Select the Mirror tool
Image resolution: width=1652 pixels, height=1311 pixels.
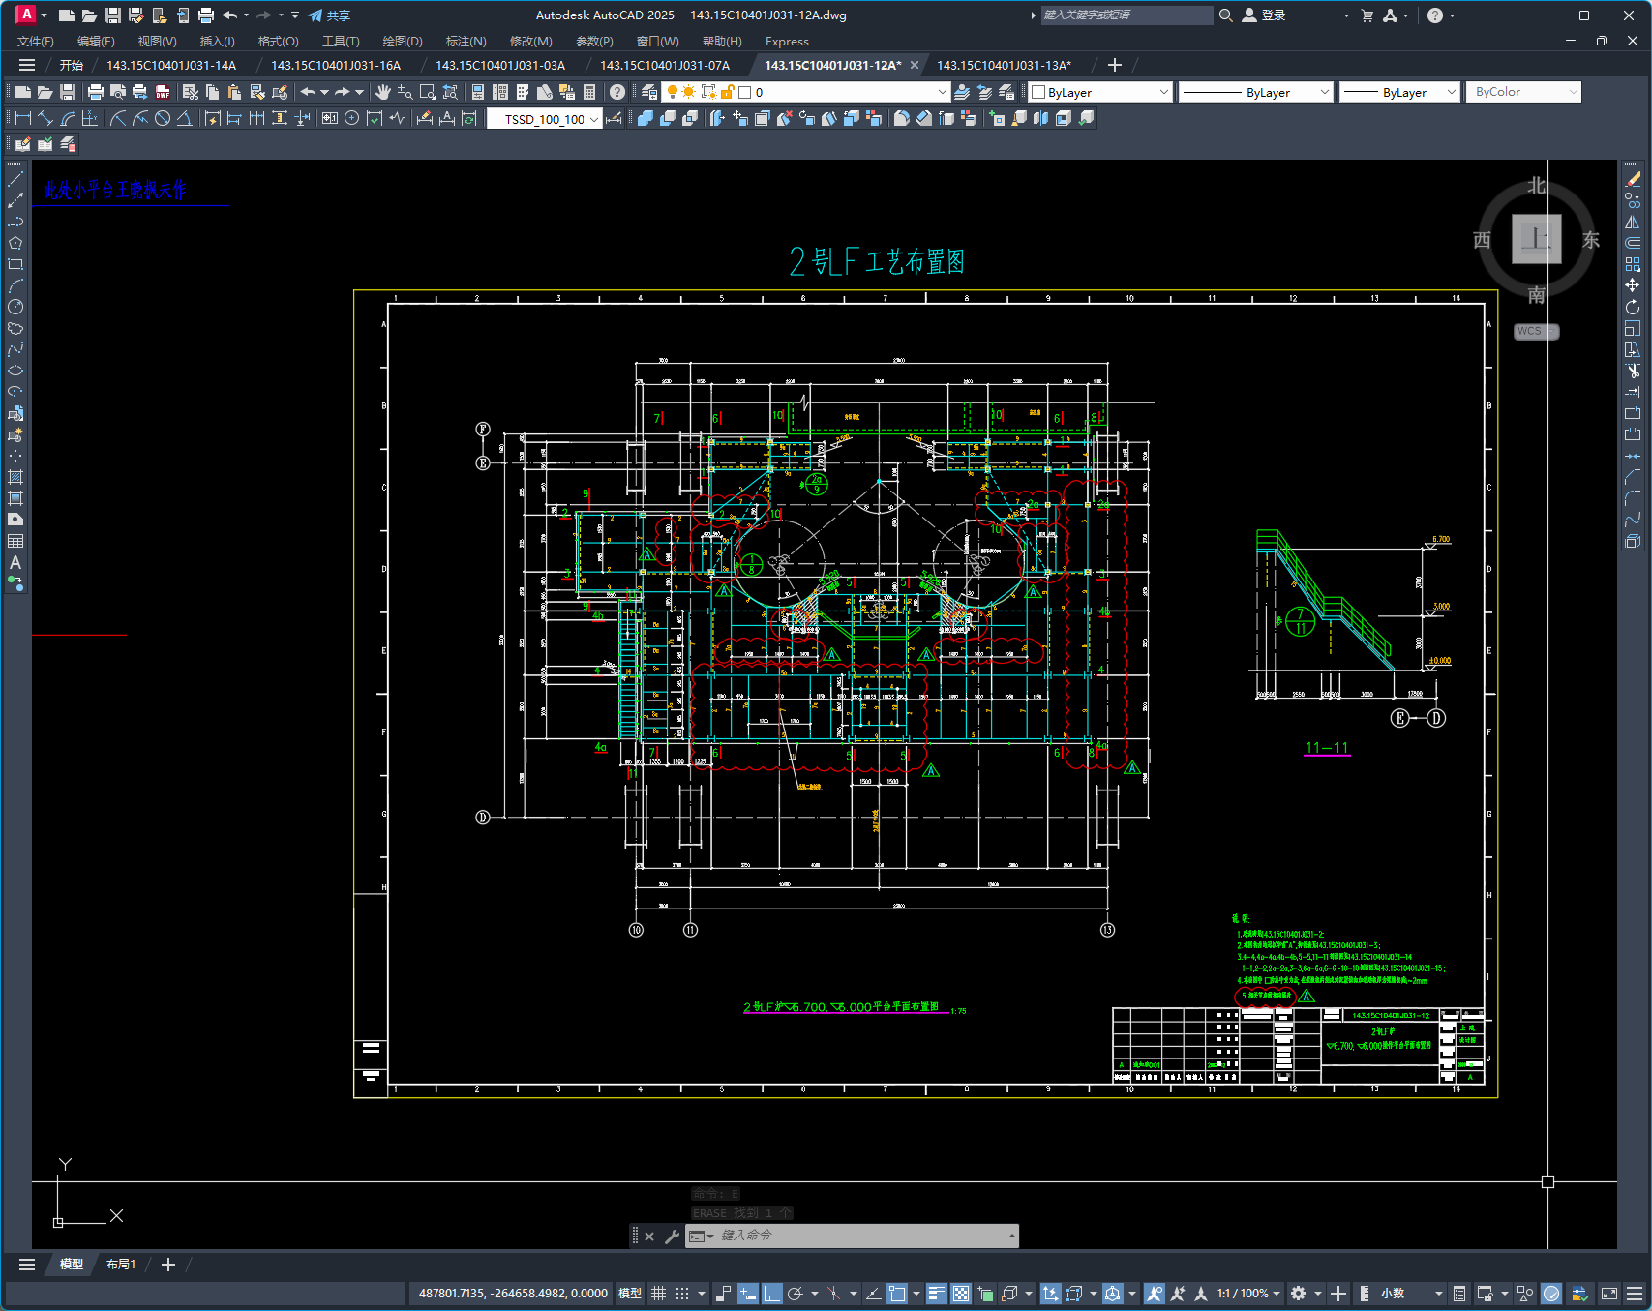[1633, 222]
